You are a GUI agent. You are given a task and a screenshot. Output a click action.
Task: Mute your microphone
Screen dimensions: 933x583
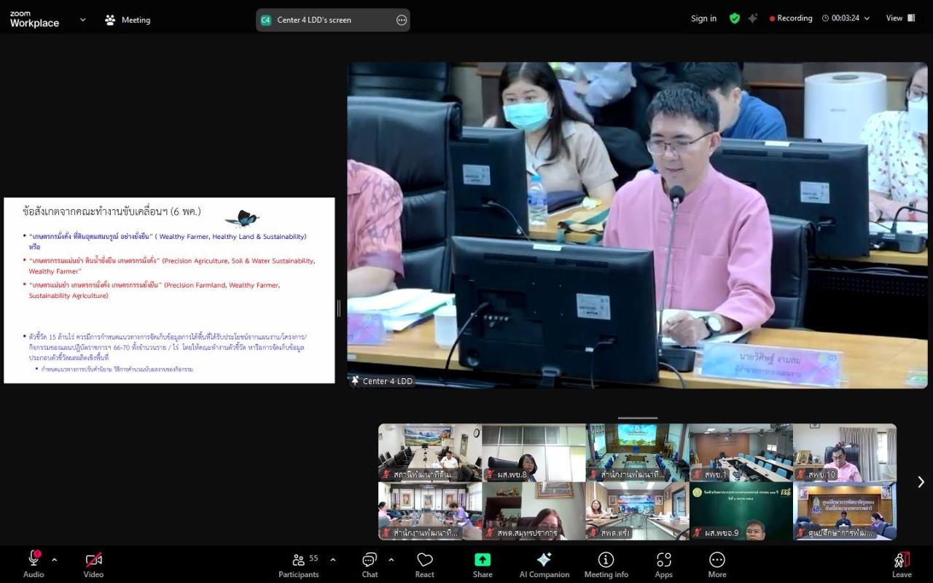point(33,560)
